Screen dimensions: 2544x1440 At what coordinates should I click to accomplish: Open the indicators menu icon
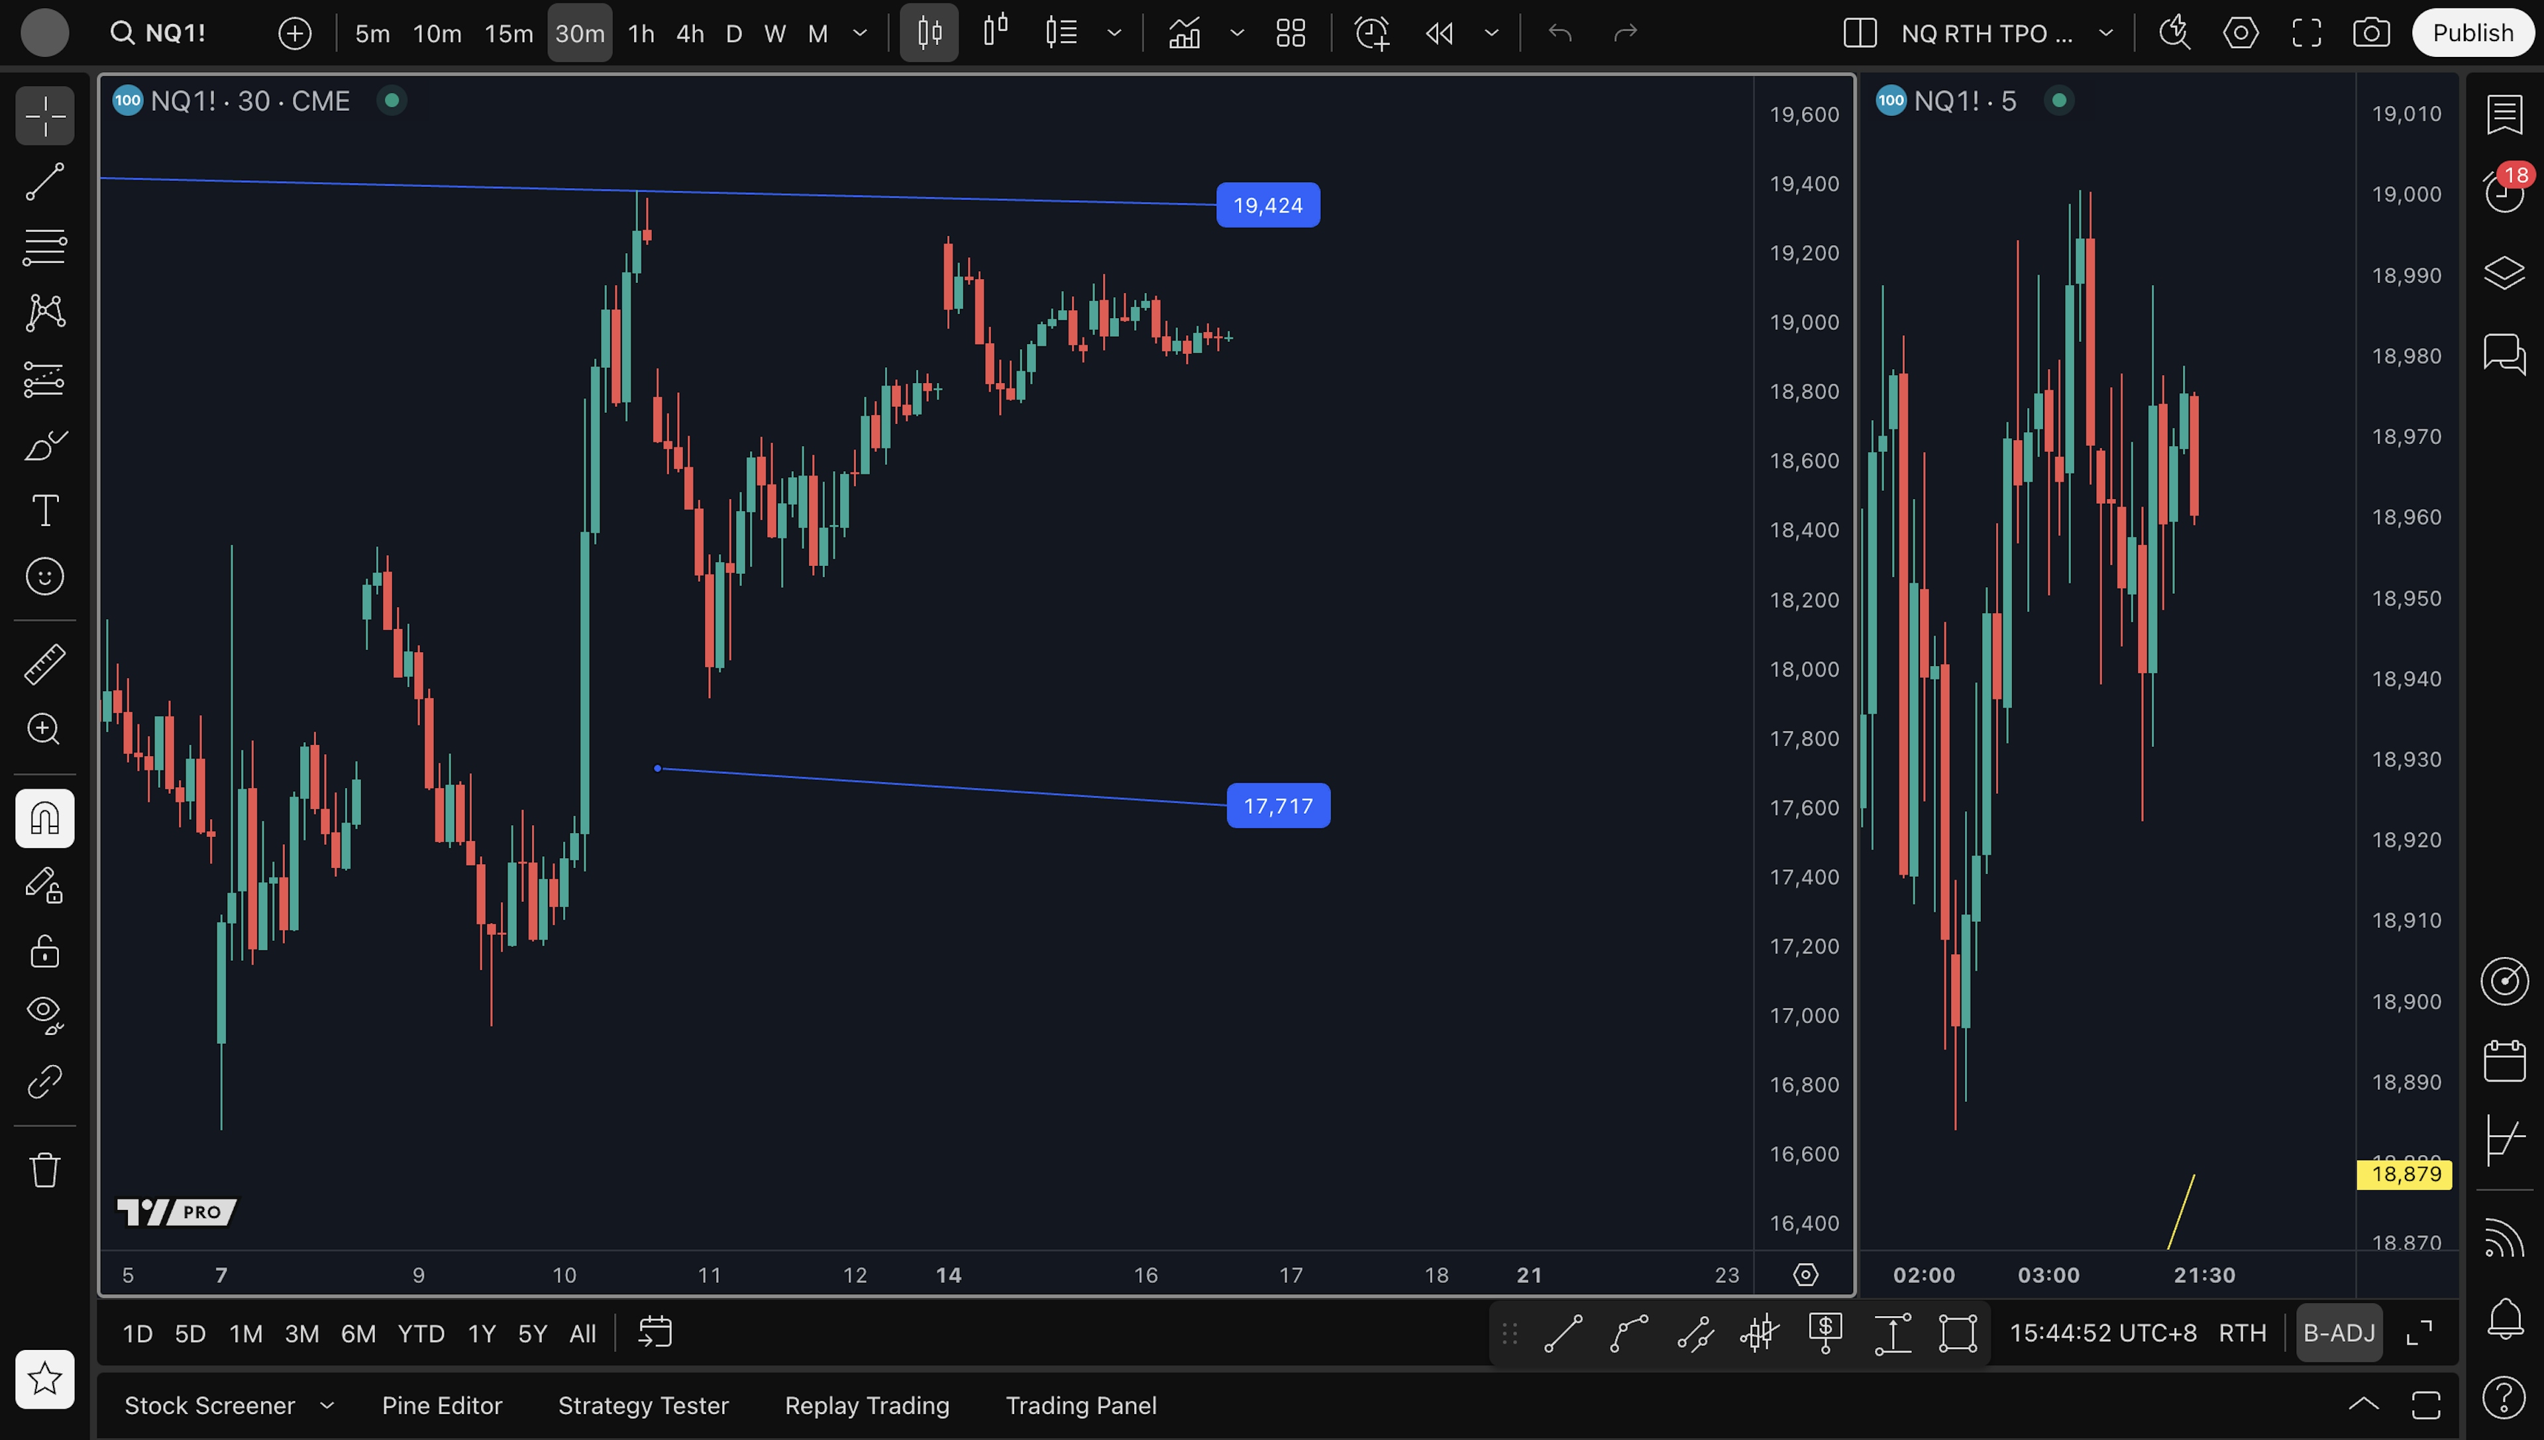pyautogui.click(x=1185, y=32)
